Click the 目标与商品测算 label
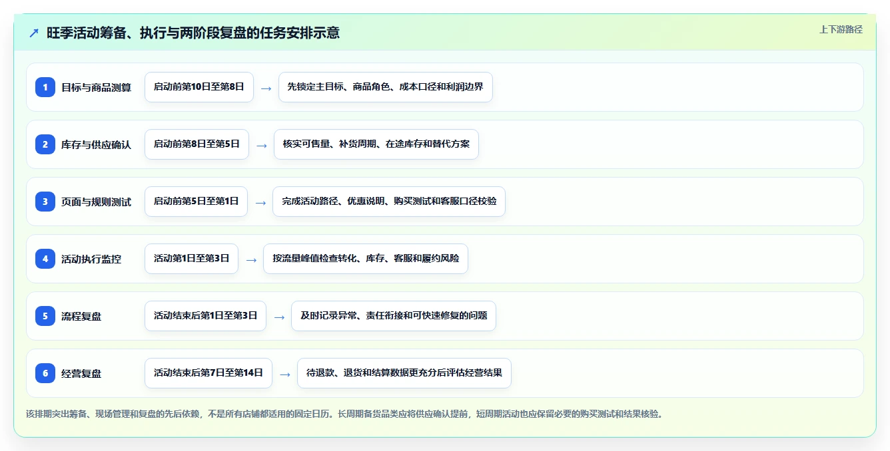 point(96,87)
